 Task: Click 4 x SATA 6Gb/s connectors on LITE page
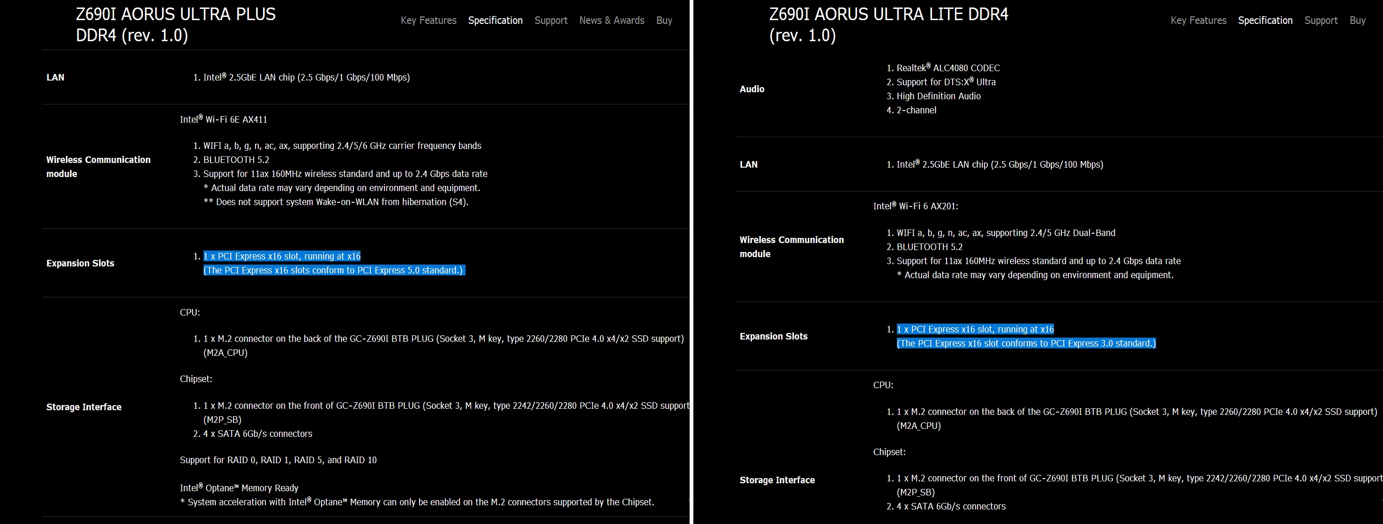click(951, 506)
